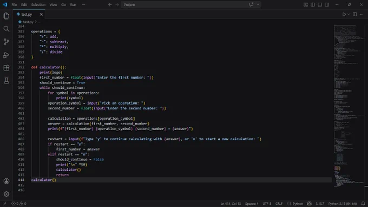This screenshot has width=368, height=207.
Task: Click in the minimap code overview
Action: click(350, 106)
